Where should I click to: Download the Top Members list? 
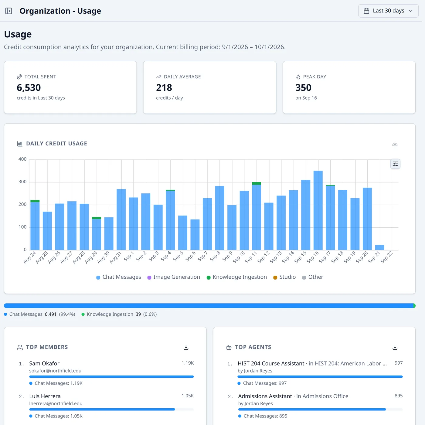coord(186,347)
